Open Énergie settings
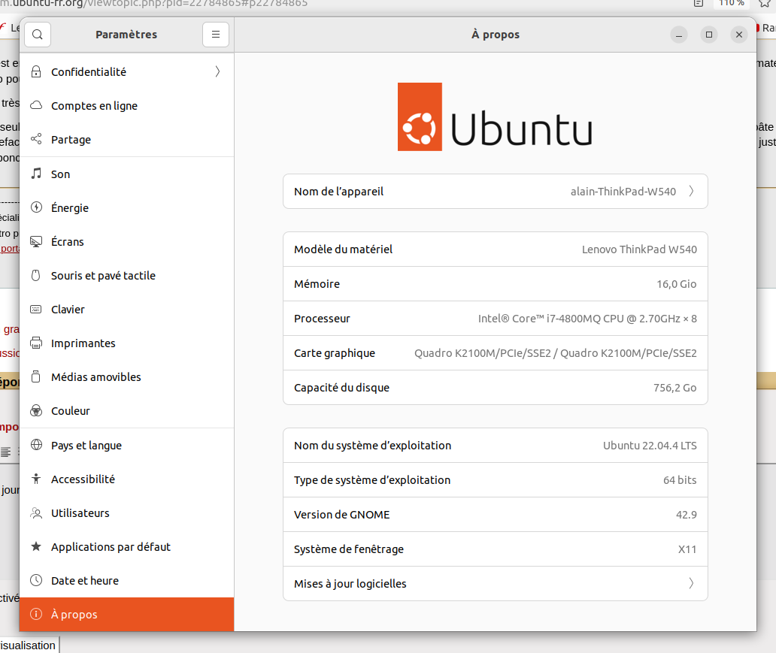776x653 pixels. 126,207
